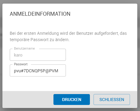Click the 'temporäre Passwort zu ändern' text line

click(39, 40)
